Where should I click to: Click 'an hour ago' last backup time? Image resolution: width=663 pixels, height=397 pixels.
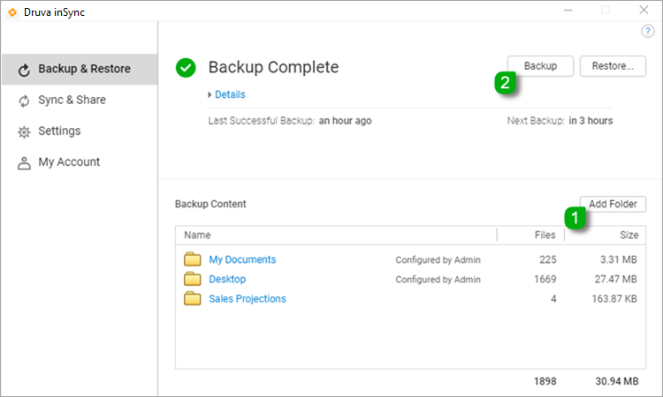tap(345, 121)
